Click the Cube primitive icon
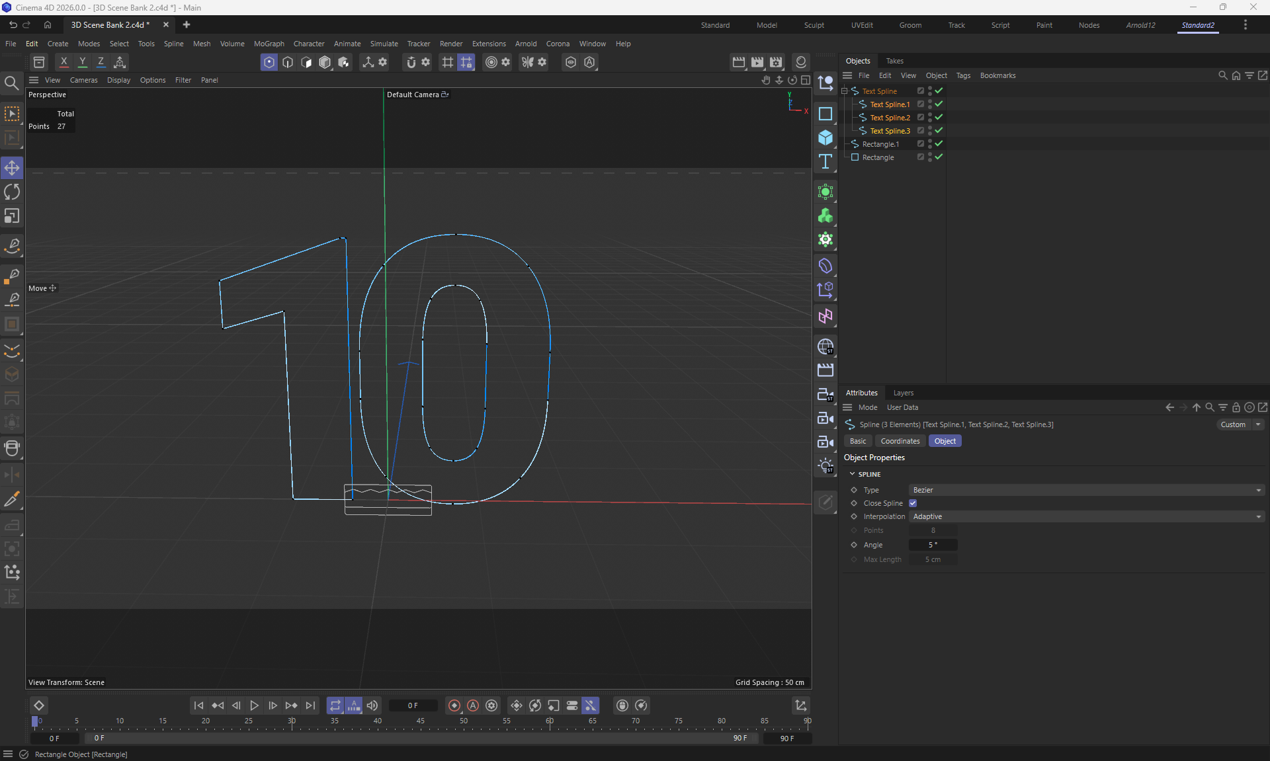1270x761 pixels. [x=825, y=138]
